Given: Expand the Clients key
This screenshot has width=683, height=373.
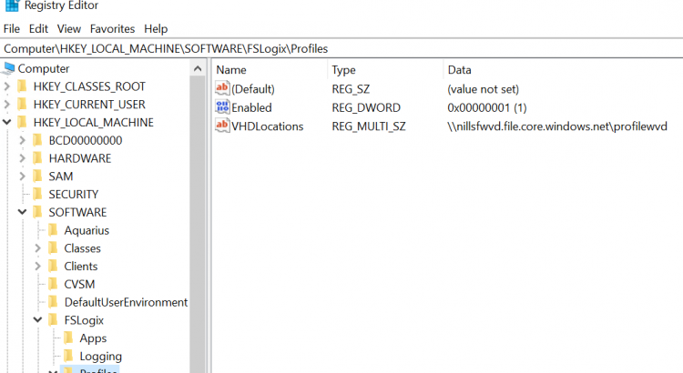Looking at the screenshot, I should tap(38, 266).
